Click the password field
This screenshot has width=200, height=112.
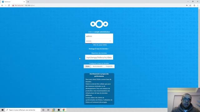point(99,41)
